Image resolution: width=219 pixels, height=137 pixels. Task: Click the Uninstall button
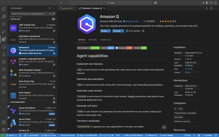[117, 31]
